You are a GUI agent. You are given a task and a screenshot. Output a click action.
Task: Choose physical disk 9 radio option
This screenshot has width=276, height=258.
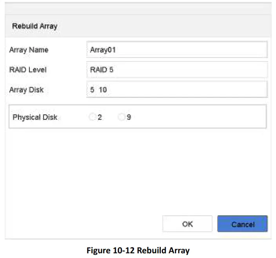[121, 117]
